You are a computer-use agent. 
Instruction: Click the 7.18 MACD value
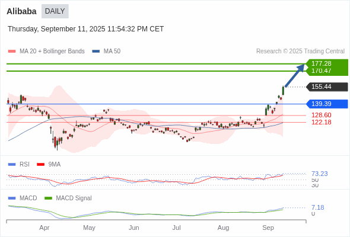pyautogui.click(x=317, y=207)
